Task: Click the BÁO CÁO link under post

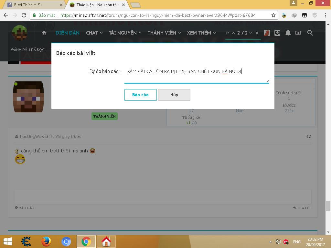Action: 25,208
